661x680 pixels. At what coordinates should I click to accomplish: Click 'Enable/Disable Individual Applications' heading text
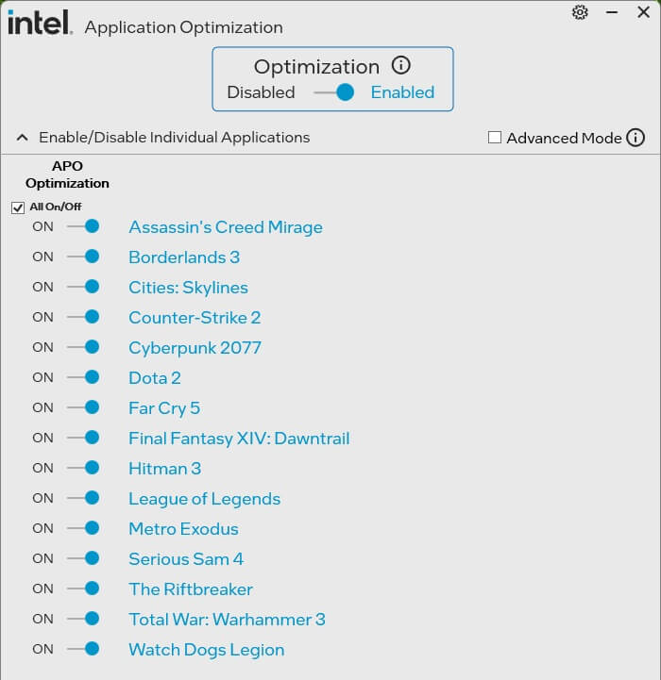click(x=175, y=138)
